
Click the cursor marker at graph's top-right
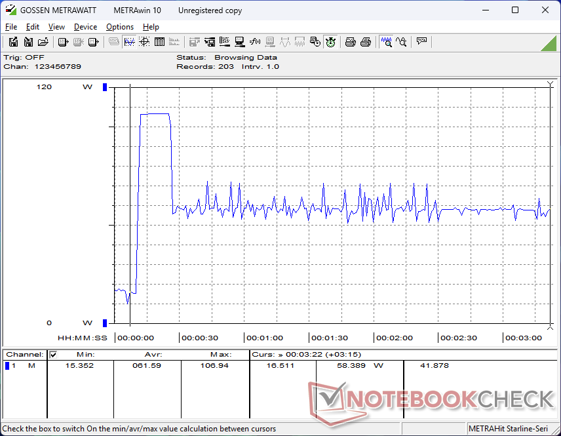click(x=550, y=85)
